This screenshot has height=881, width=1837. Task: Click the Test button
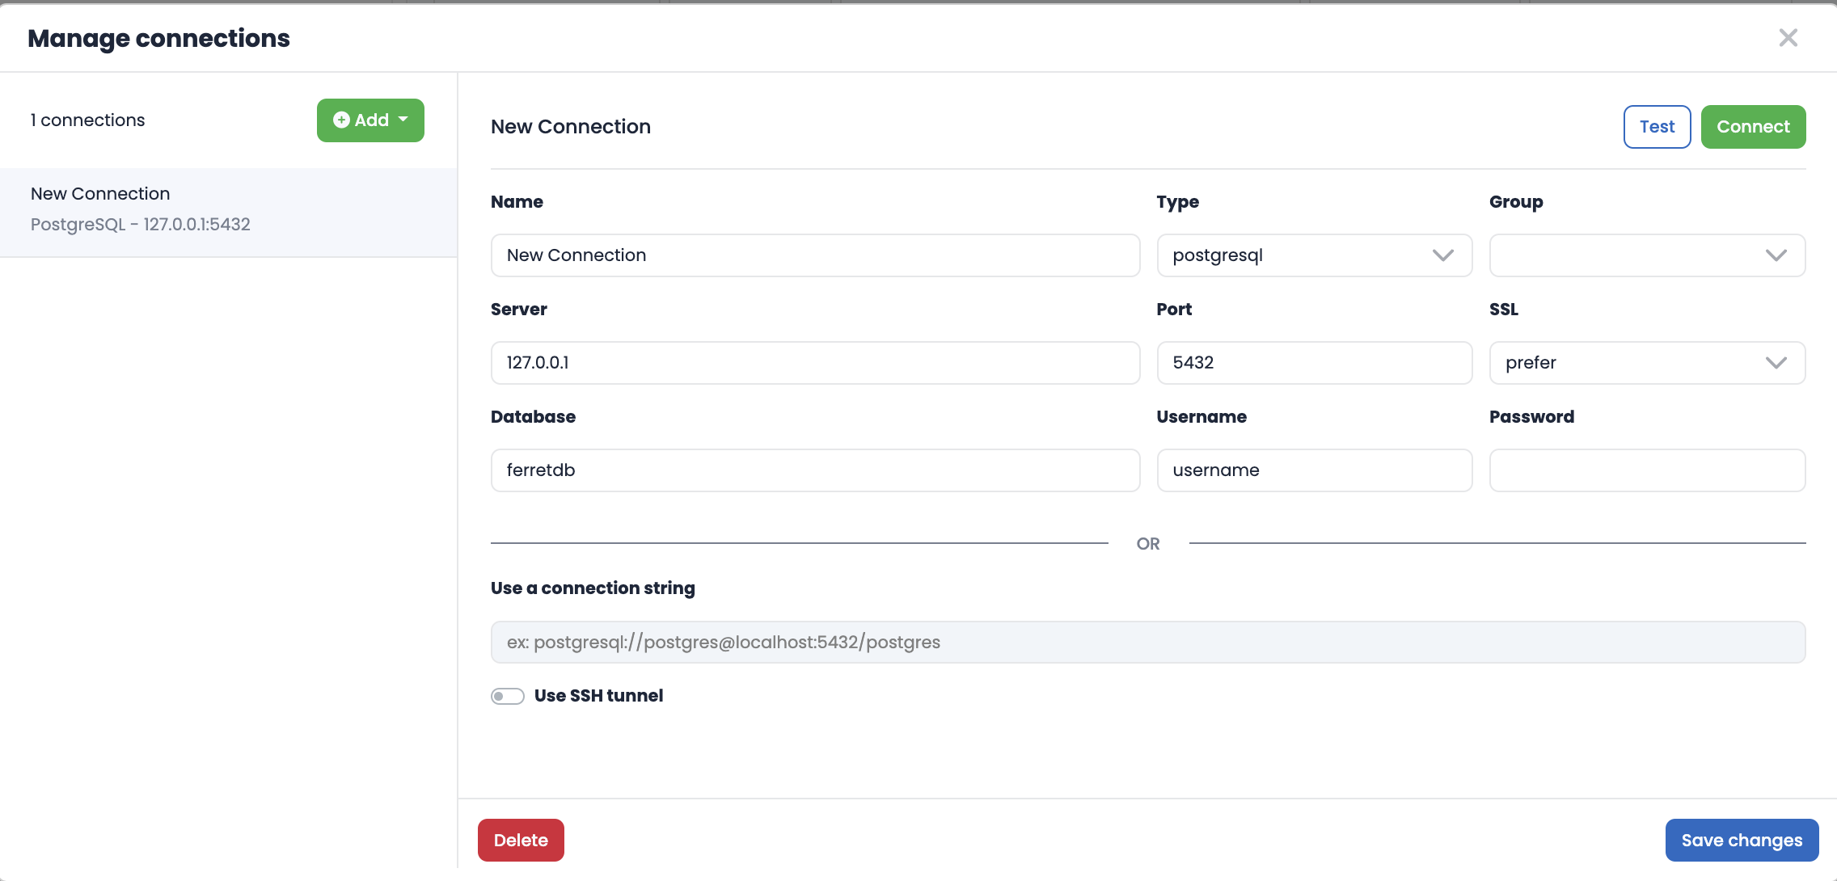[x=1657, y=127]
